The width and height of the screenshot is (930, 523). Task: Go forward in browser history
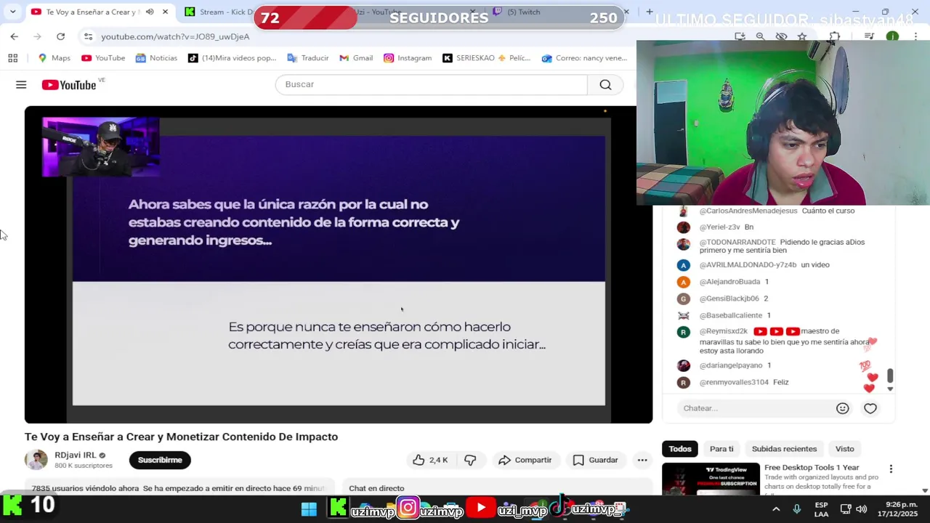(x=37, y=36)
